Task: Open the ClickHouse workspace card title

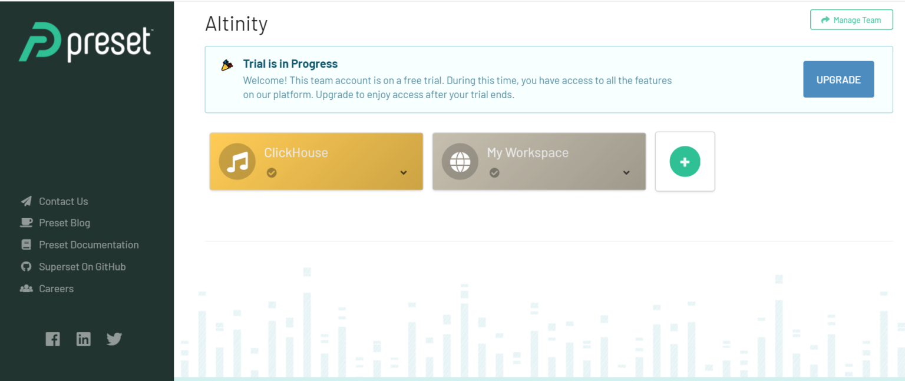Action: click(x=296, y=153)
